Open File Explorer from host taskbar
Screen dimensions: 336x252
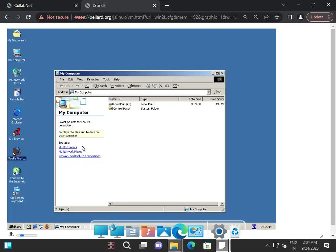point(174,245)
